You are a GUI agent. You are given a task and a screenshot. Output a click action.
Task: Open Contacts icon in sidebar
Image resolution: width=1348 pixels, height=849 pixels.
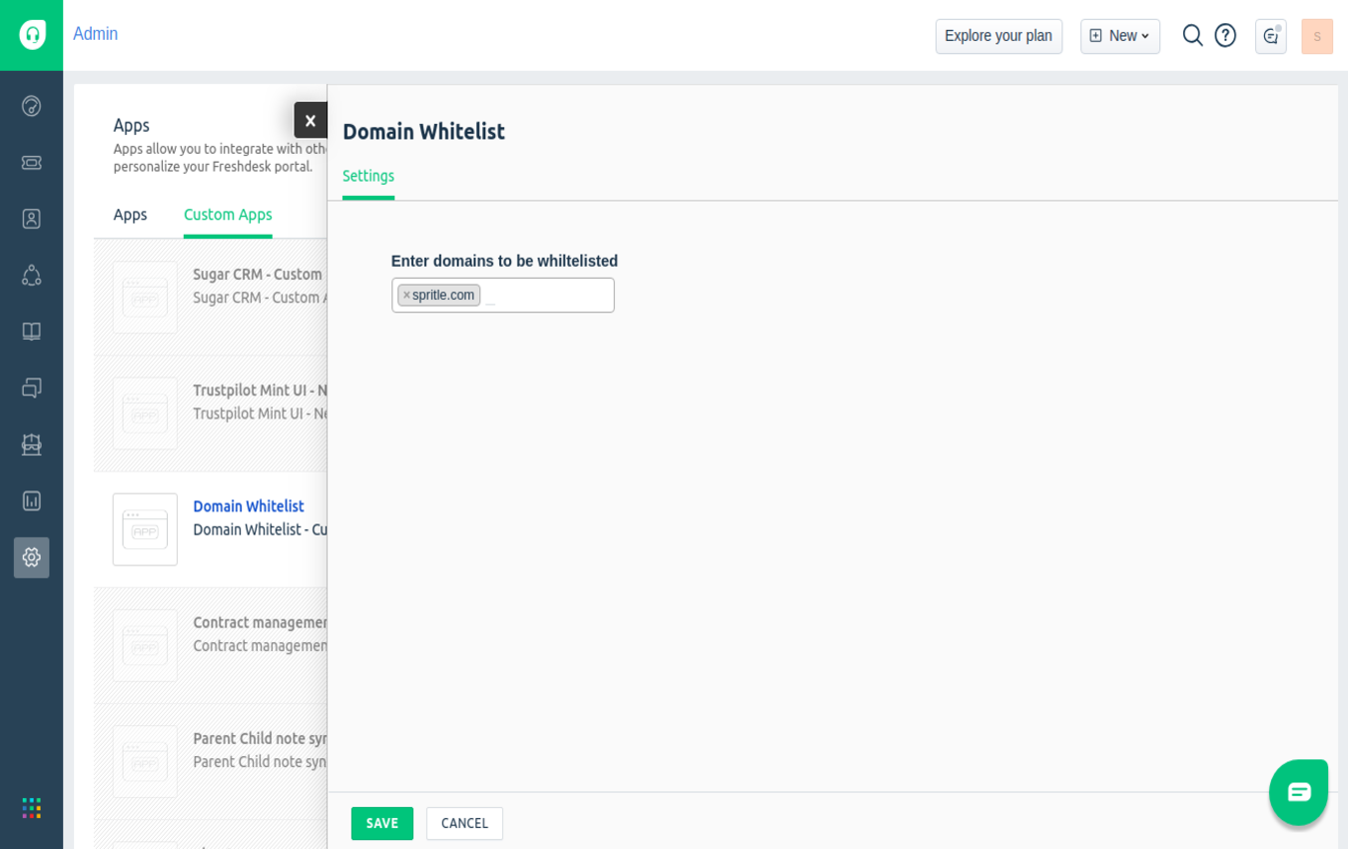(31, 219)
